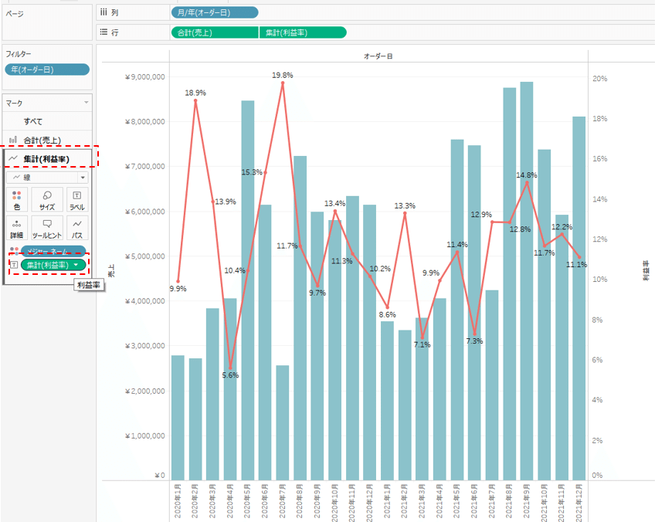Select the 2020年1月 sales bar

[x=178, y=418]
